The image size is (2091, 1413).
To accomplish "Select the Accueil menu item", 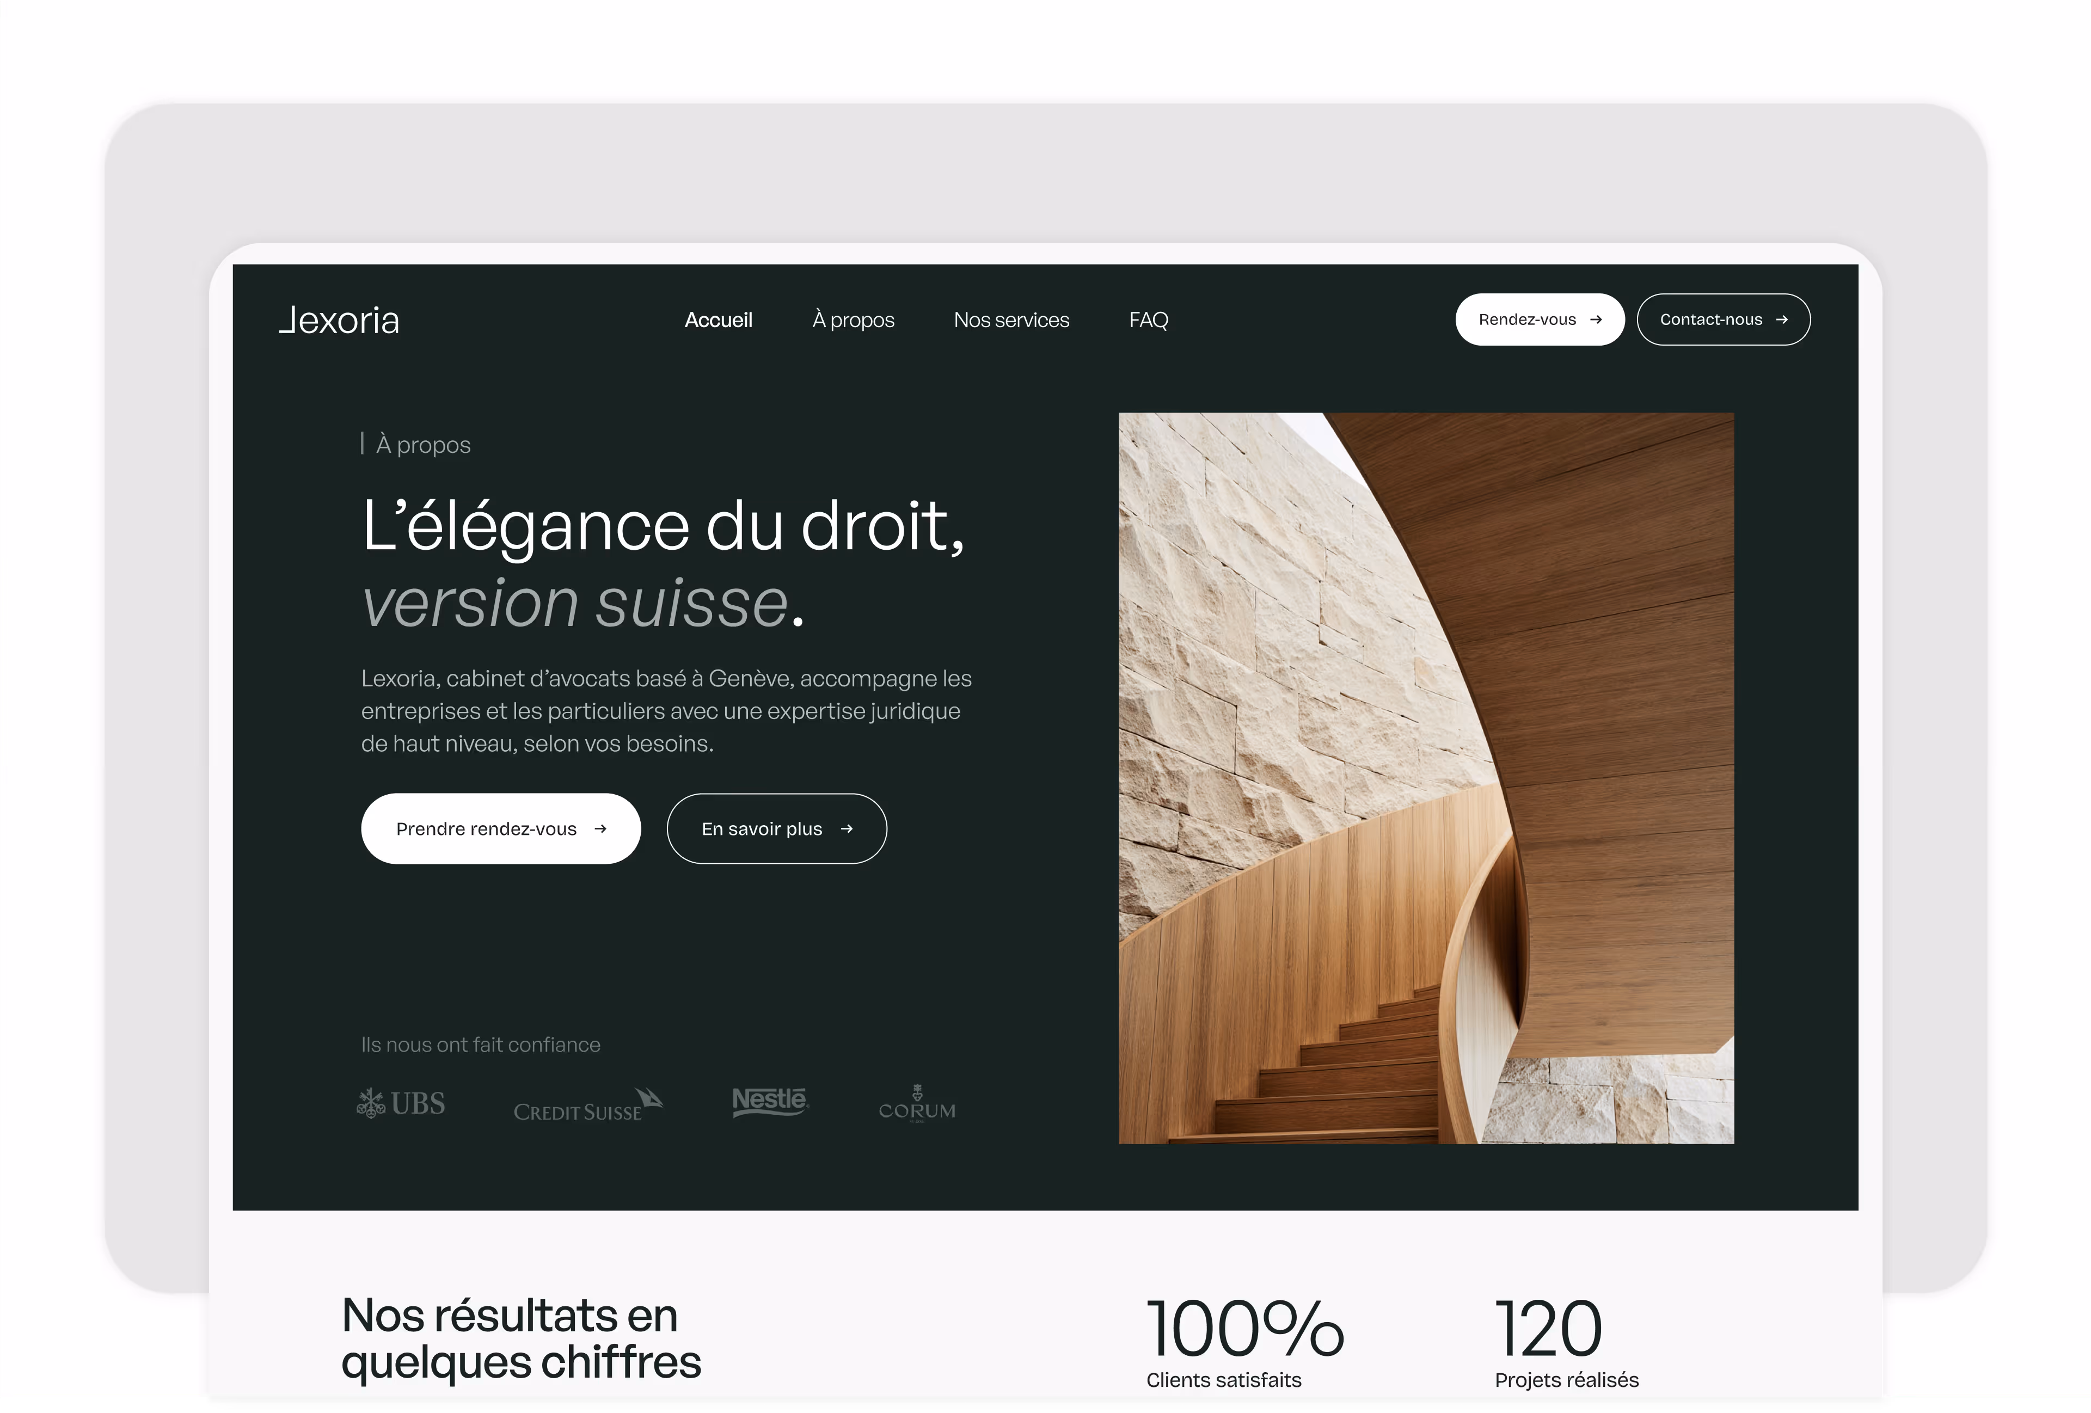I will (719, 320).
